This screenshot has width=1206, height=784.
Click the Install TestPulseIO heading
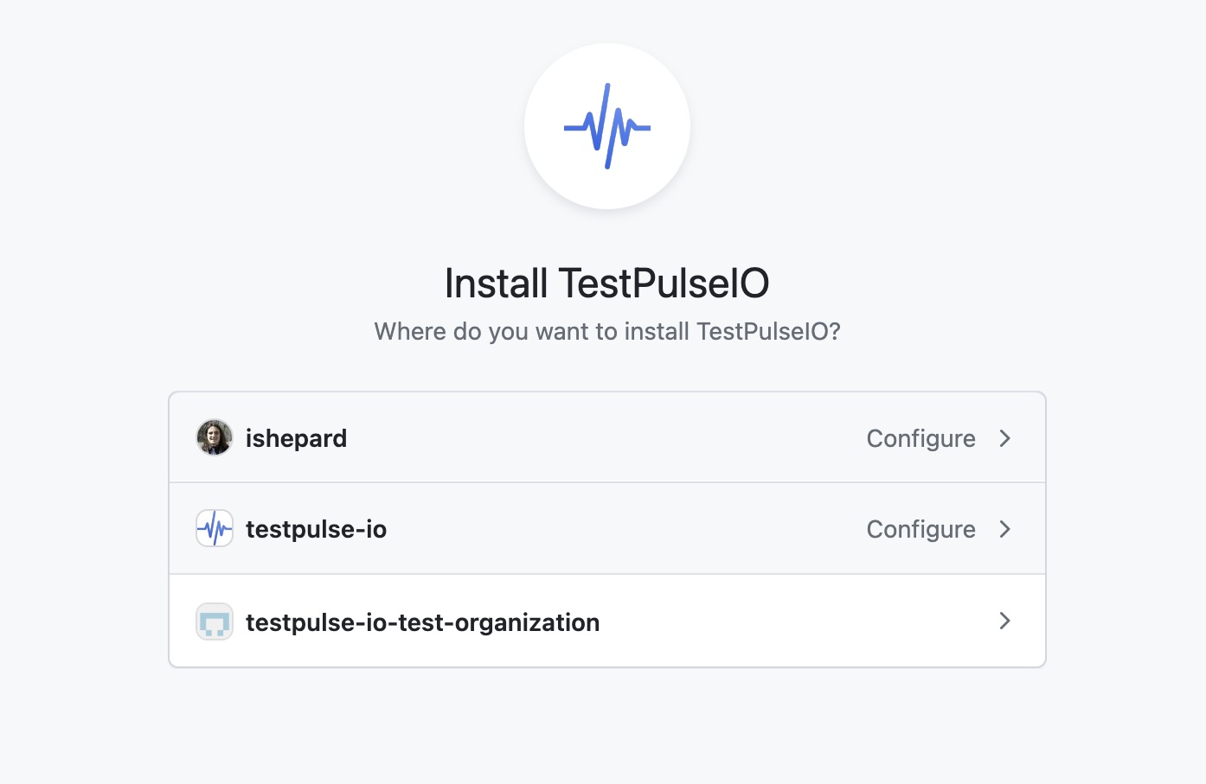(606, 284)
